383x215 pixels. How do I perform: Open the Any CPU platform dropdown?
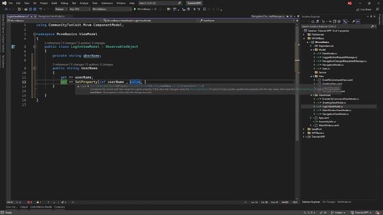point(80,10)
